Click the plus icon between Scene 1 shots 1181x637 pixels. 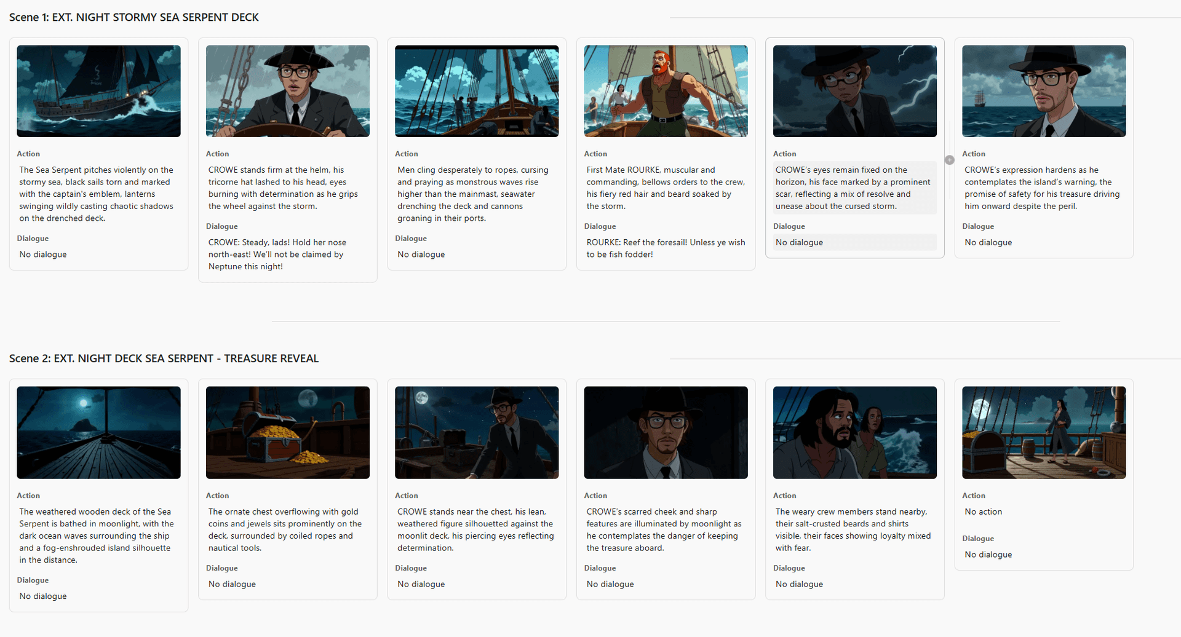click(x=949, y=160)
